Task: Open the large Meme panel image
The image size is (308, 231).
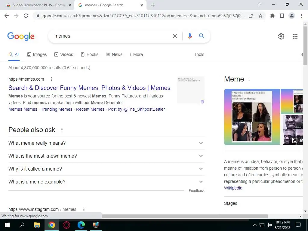Action: (252, 117)
